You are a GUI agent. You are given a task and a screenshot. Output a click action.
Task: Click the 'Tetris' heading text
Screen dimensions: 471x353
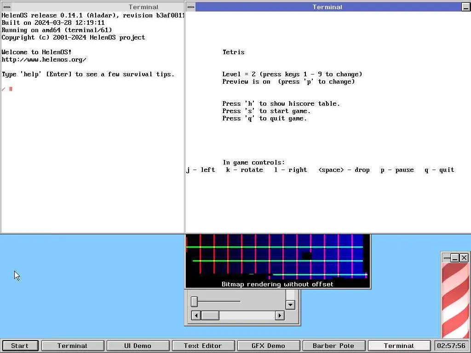[x=233, y=52]
